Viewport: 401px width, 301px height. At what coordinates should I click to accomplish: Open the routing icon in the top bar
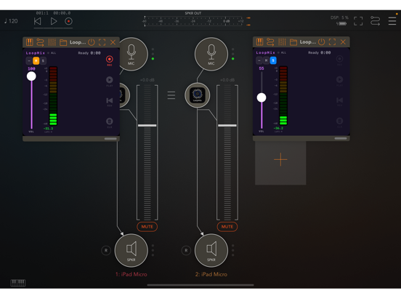(x=375, y=21)
